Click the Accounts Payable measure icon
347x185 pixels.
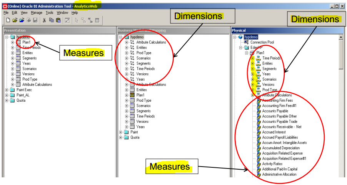pos(258,111)
